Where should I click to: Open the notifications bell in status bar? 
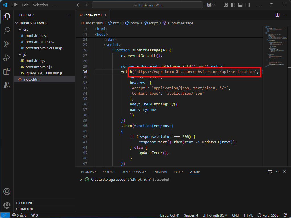pos(285,215)
